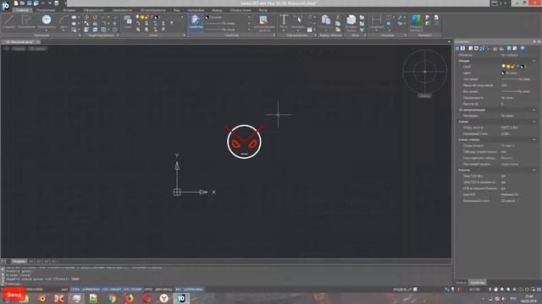Screen dimensions: 542x304
Task: Open the nanoCAD application menu logo button
Action: (x=6, y=6)
